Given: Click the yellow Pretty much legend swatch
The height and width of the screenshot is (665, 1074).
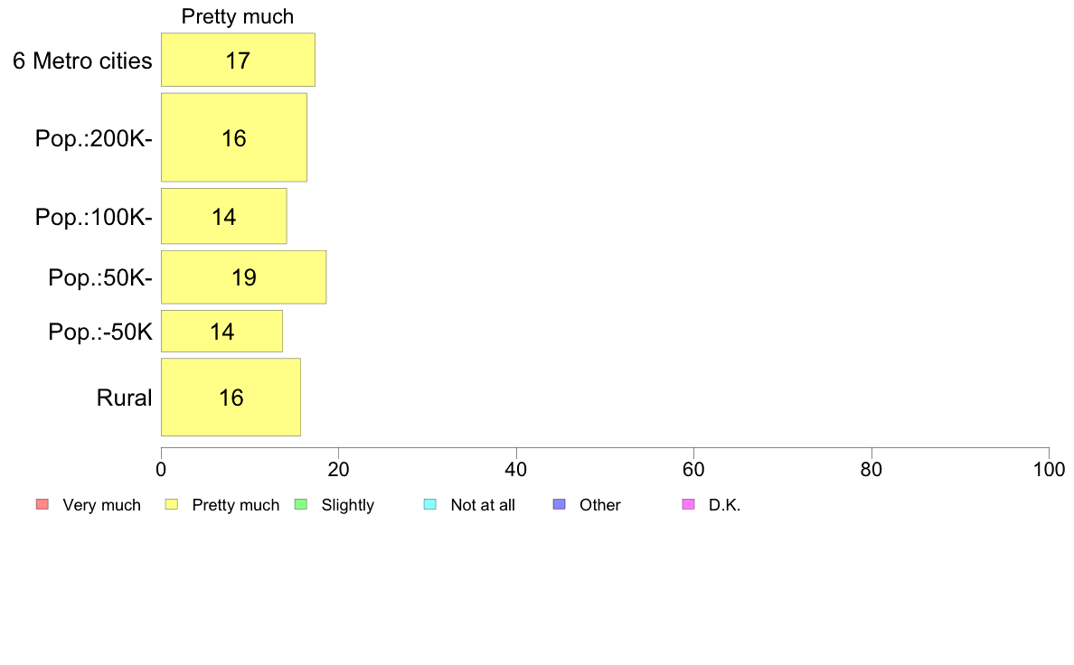Looking at the screenshot, I should pyautogui.click(x=171, y=505).
